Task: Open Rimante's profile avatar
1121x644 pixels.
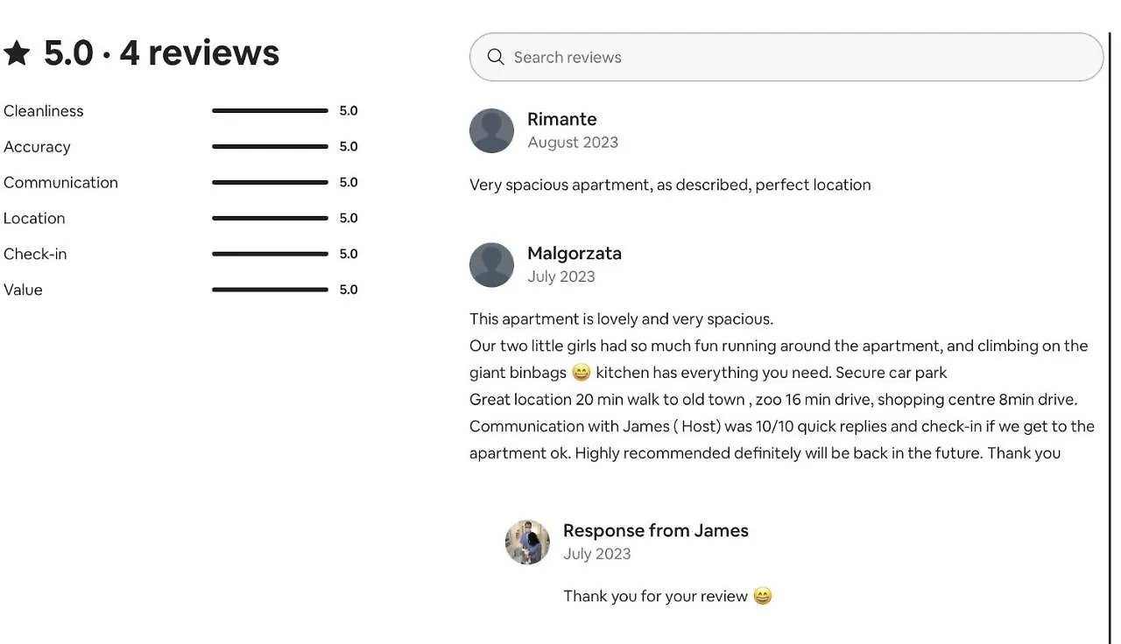Action: (x=491, y=130)
